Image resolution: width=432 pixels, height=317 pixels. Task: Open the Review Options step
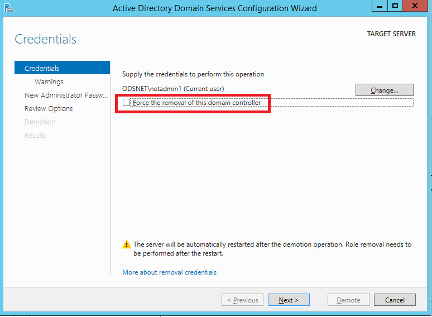pyautogui.click(x=49, y=109)
